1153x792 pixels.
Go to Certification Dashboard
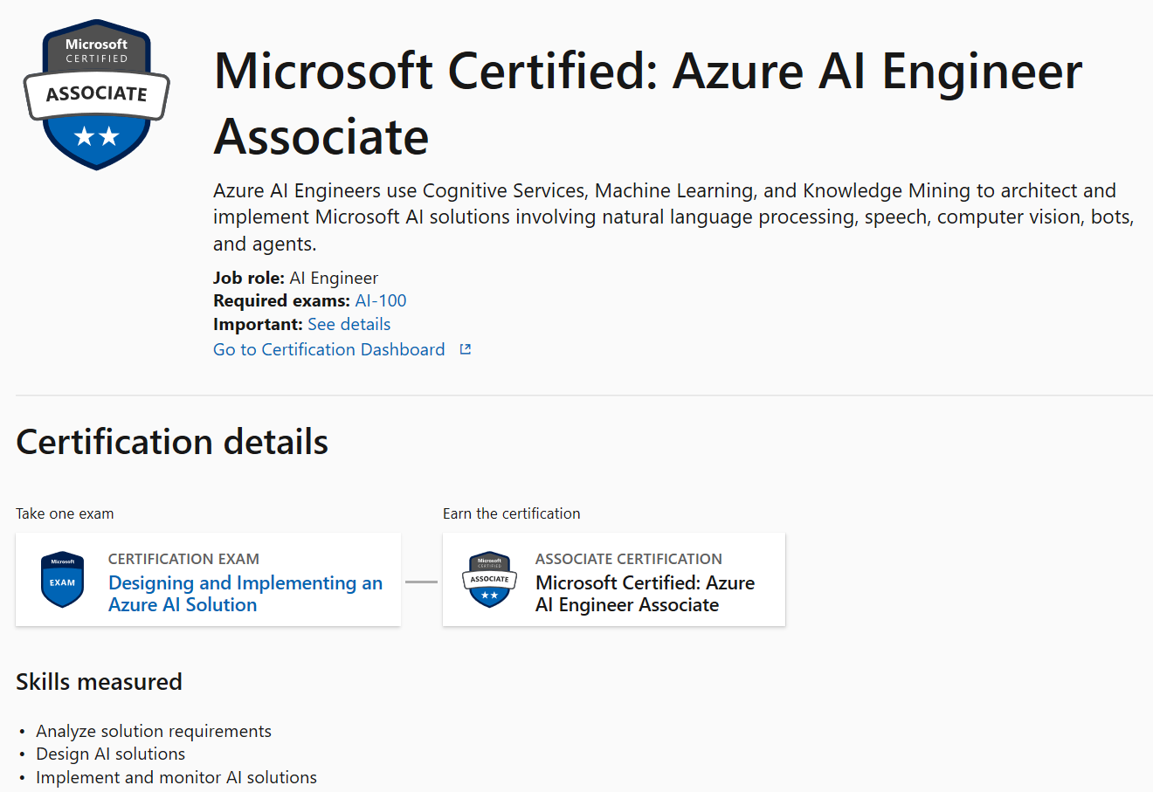pyautogui.click(x=329, y=349)
